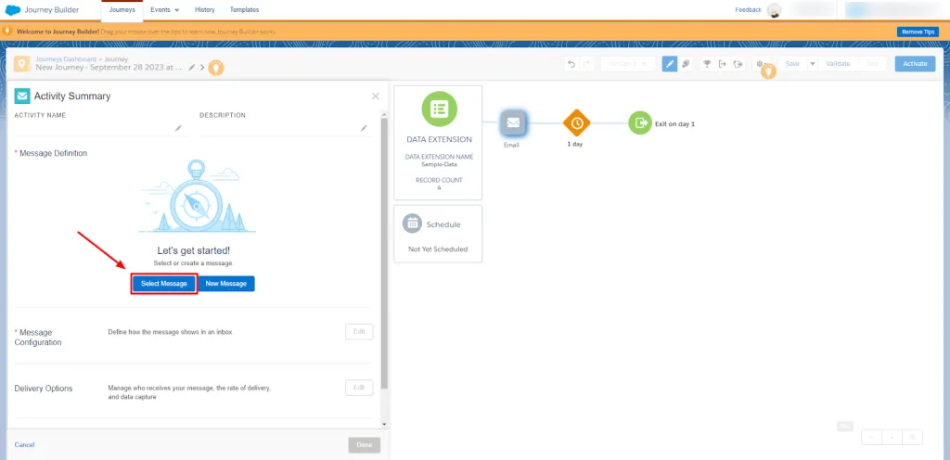The width and height of the screenshot is (950, 460).
Task: Click the user avatar icon
Action: [x=774, y=10]
